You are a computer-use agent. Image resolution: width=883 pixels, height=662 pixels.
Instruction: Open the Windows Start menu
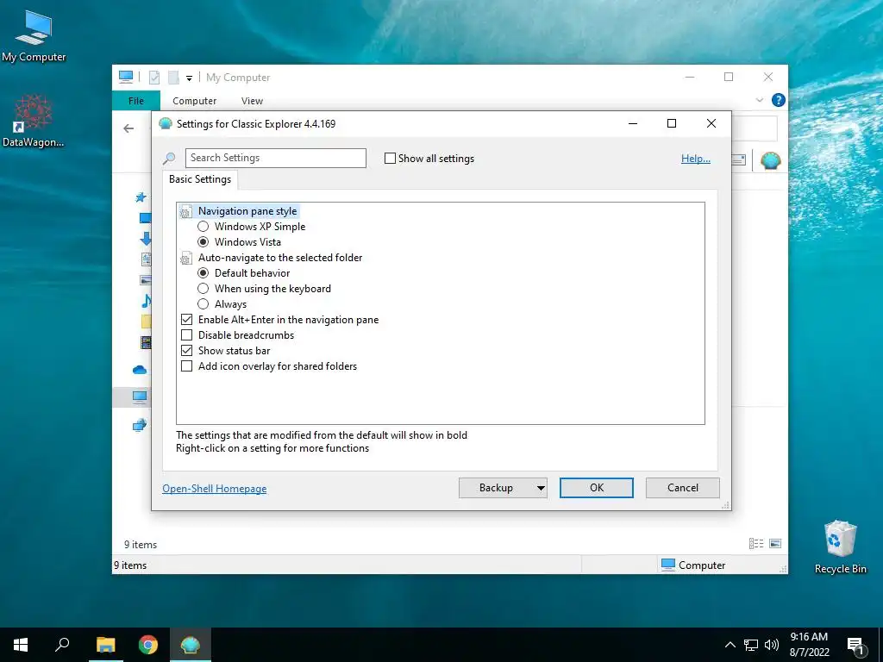pos(21,645)
